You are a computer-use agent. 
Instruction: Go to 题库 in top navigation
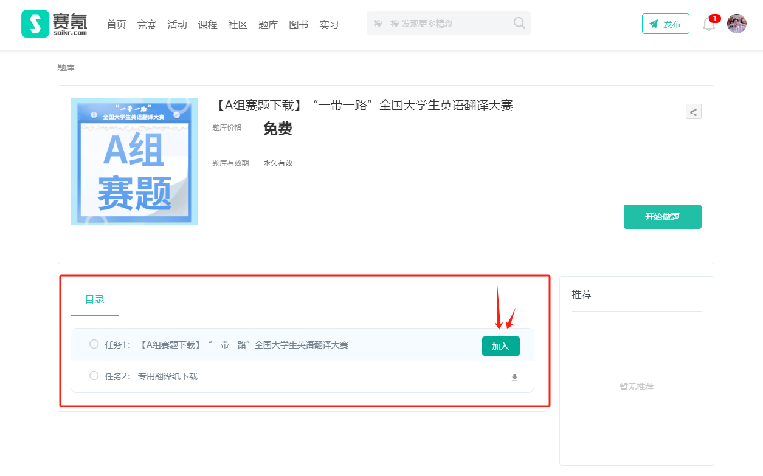pos(268,24)
